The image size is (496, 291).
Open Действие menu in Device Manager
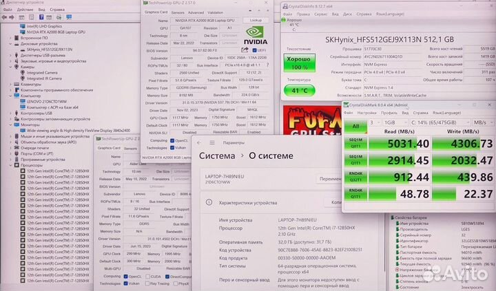point(25,10)
